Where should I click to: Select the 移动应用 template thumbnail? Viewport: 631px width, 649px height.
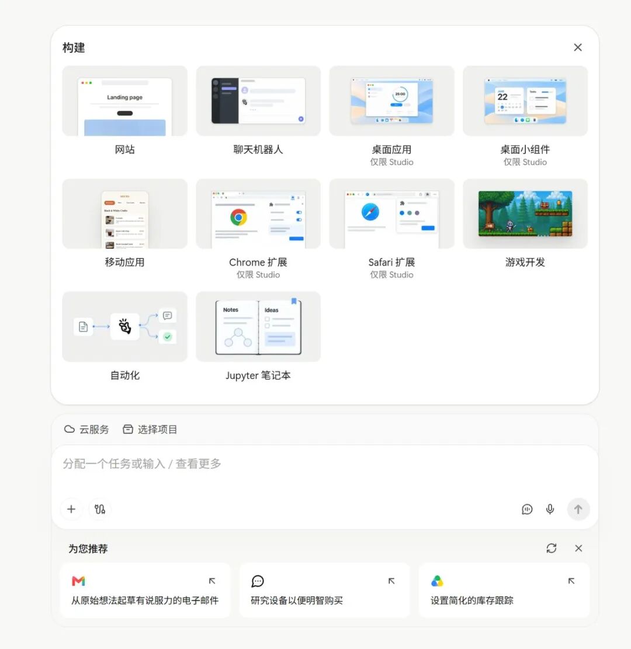(x=124, y=214)
